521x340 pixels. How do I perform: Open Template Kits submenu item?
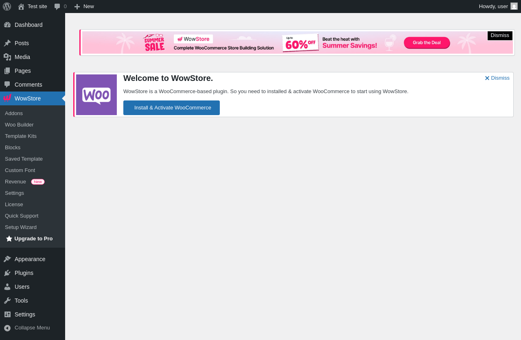(33, 136)
